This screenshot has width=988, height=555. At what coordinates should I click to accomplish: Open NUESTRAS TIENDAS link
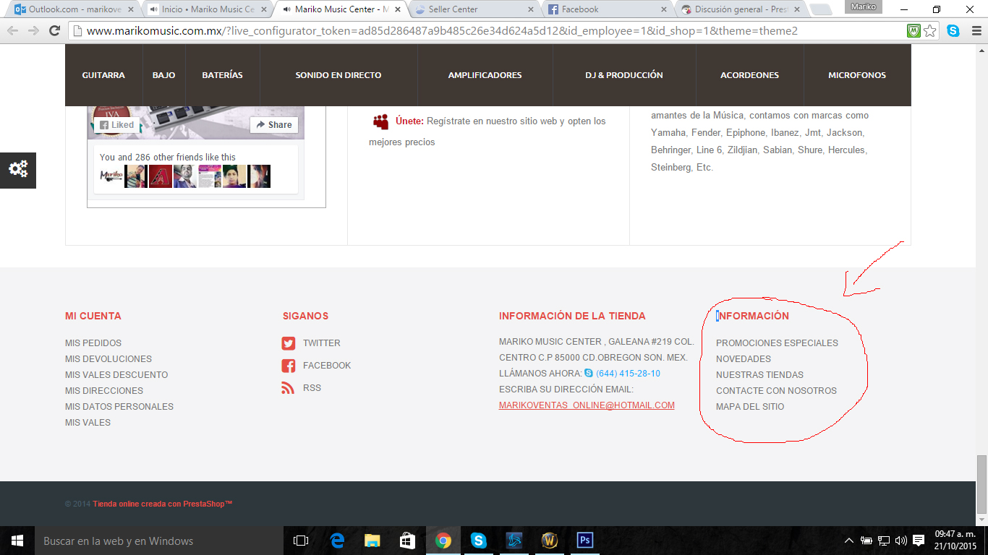(759, 375)
